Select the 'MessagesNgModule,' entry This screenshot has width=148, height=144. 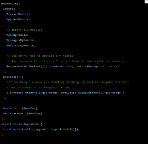tap(21, 40)
